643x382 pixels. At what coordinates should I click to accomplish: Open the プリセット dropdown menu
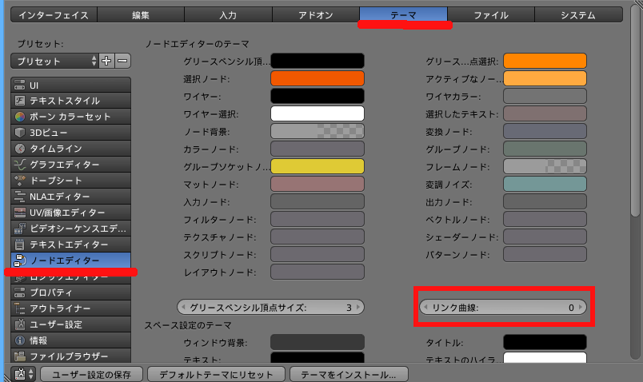[54, 61]
